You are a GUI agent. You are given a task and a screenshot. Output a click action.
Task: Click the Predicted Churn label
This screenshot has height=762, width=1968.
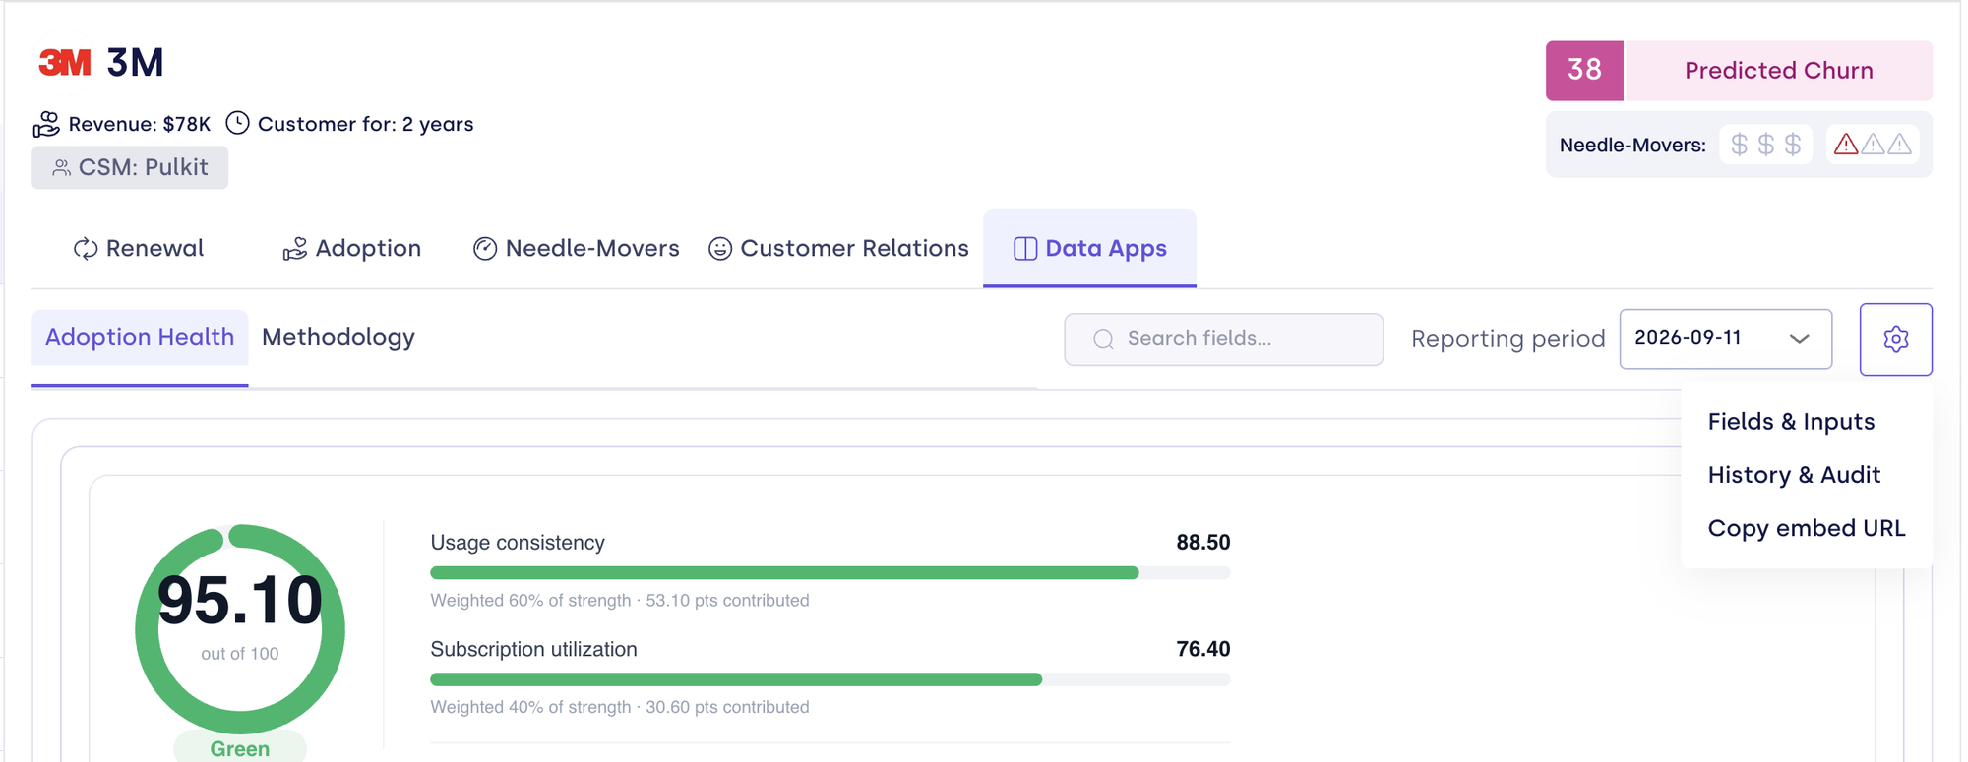coord(1778,71)
